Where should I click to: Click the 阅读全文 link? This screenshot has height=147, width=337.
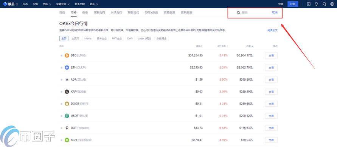click(273, 31)
